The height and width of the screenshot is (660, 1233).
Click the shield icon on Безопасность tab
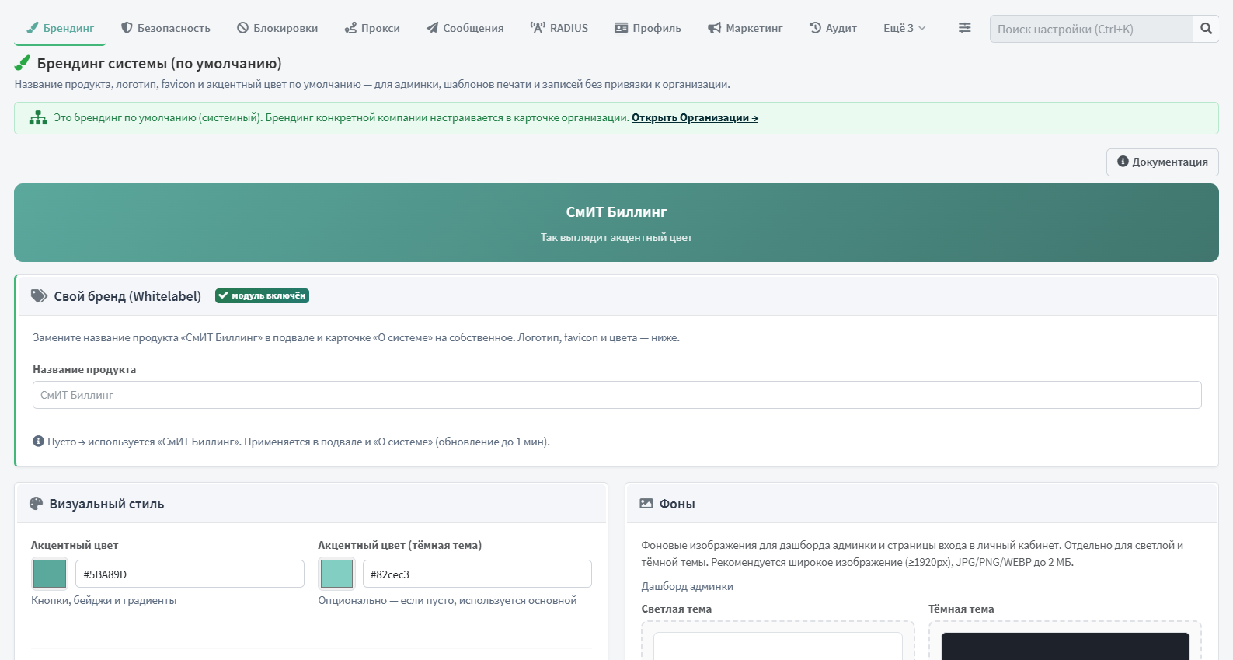(x=127, y=28)
